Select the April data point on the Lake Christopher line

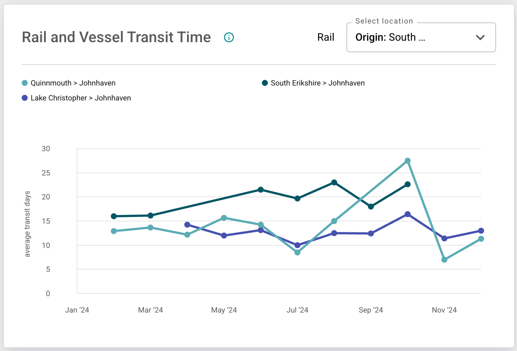[x=187, y=224]
